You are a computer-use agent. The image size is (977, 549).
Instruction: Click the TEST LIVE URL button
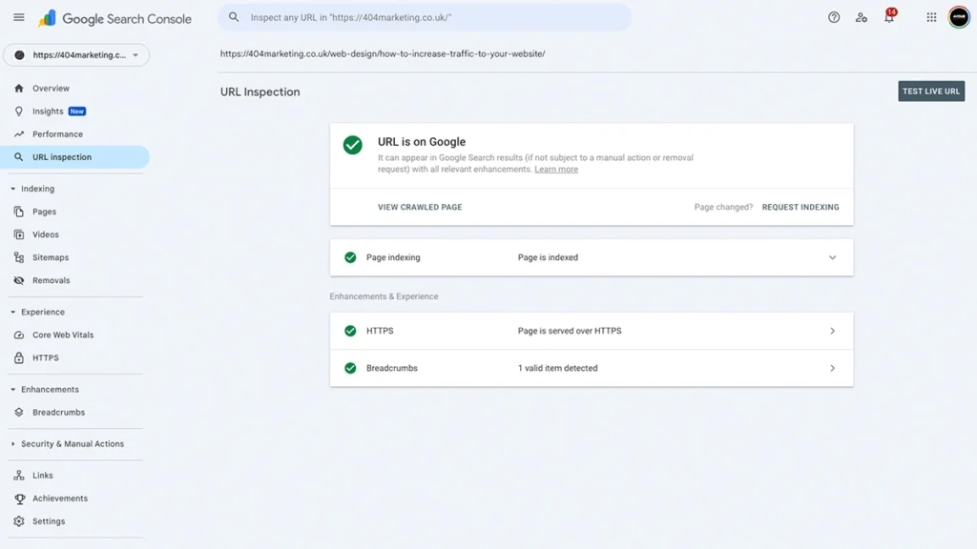931,91
